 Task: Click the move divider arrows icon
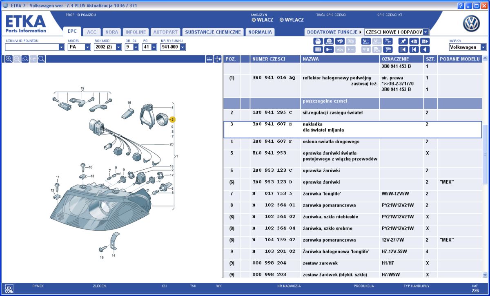click(218, 59)
